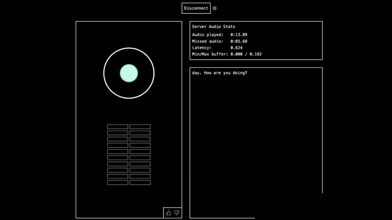Select the latency value 0.624
The height and width of the screenshot is (220, 392).
[x=236, y=47]
